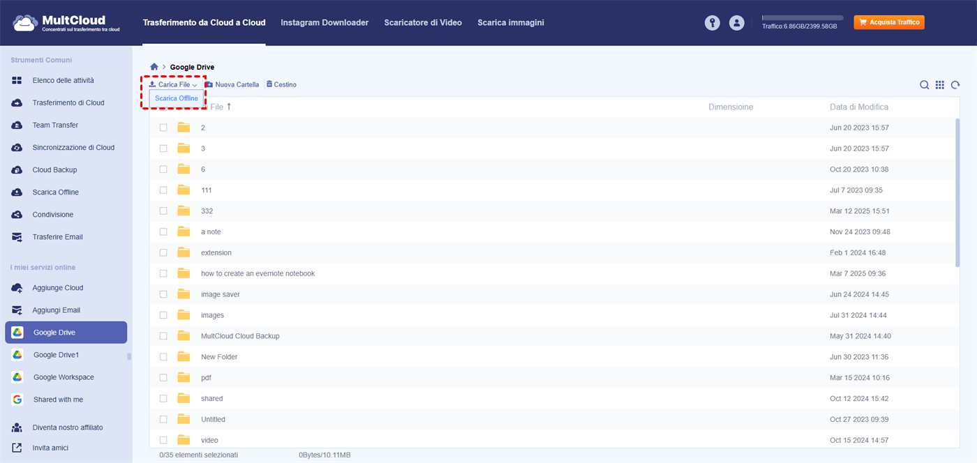The width and height of the screenshot is (977, 463).
Task: Check the box for folder 6
Action: (163, 169)
